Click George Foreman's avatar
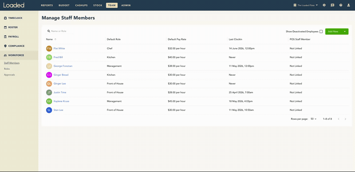Image resolution: width=355 pixels, height=172 pixels. pyautogui.click(x=49, y=66)
